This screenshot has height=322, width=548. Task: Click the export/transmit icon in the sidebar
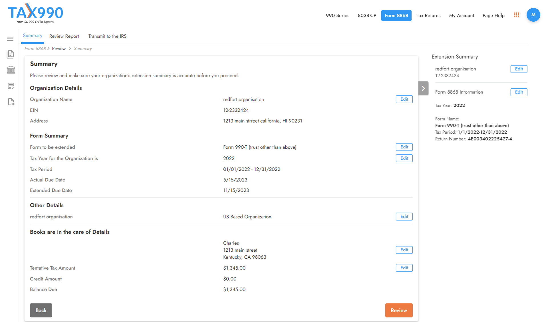10,102
